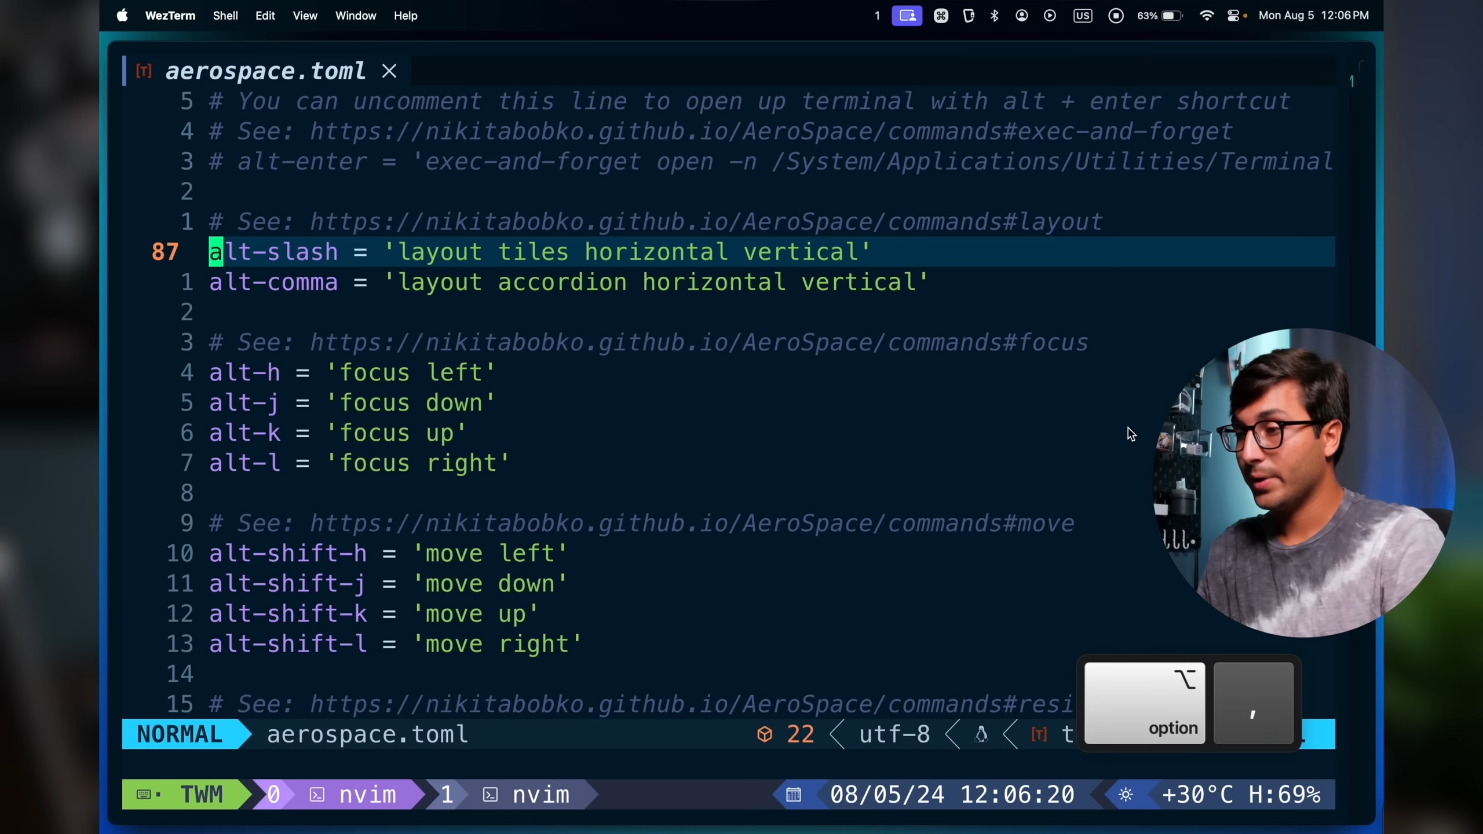This screenshot has width=1483, height=834.
Task: Open the US input source menu
Action: coord(1082,16)
